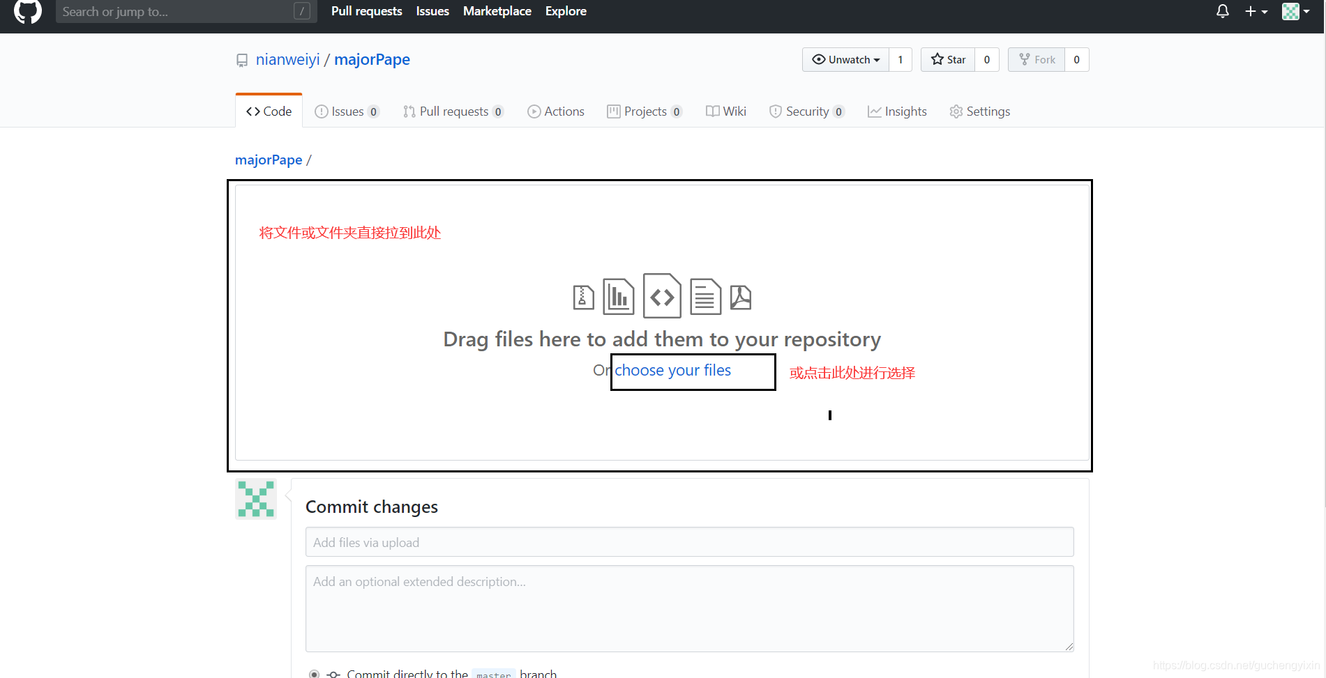
Task: Open the Security tab
Action: [807, 111]
